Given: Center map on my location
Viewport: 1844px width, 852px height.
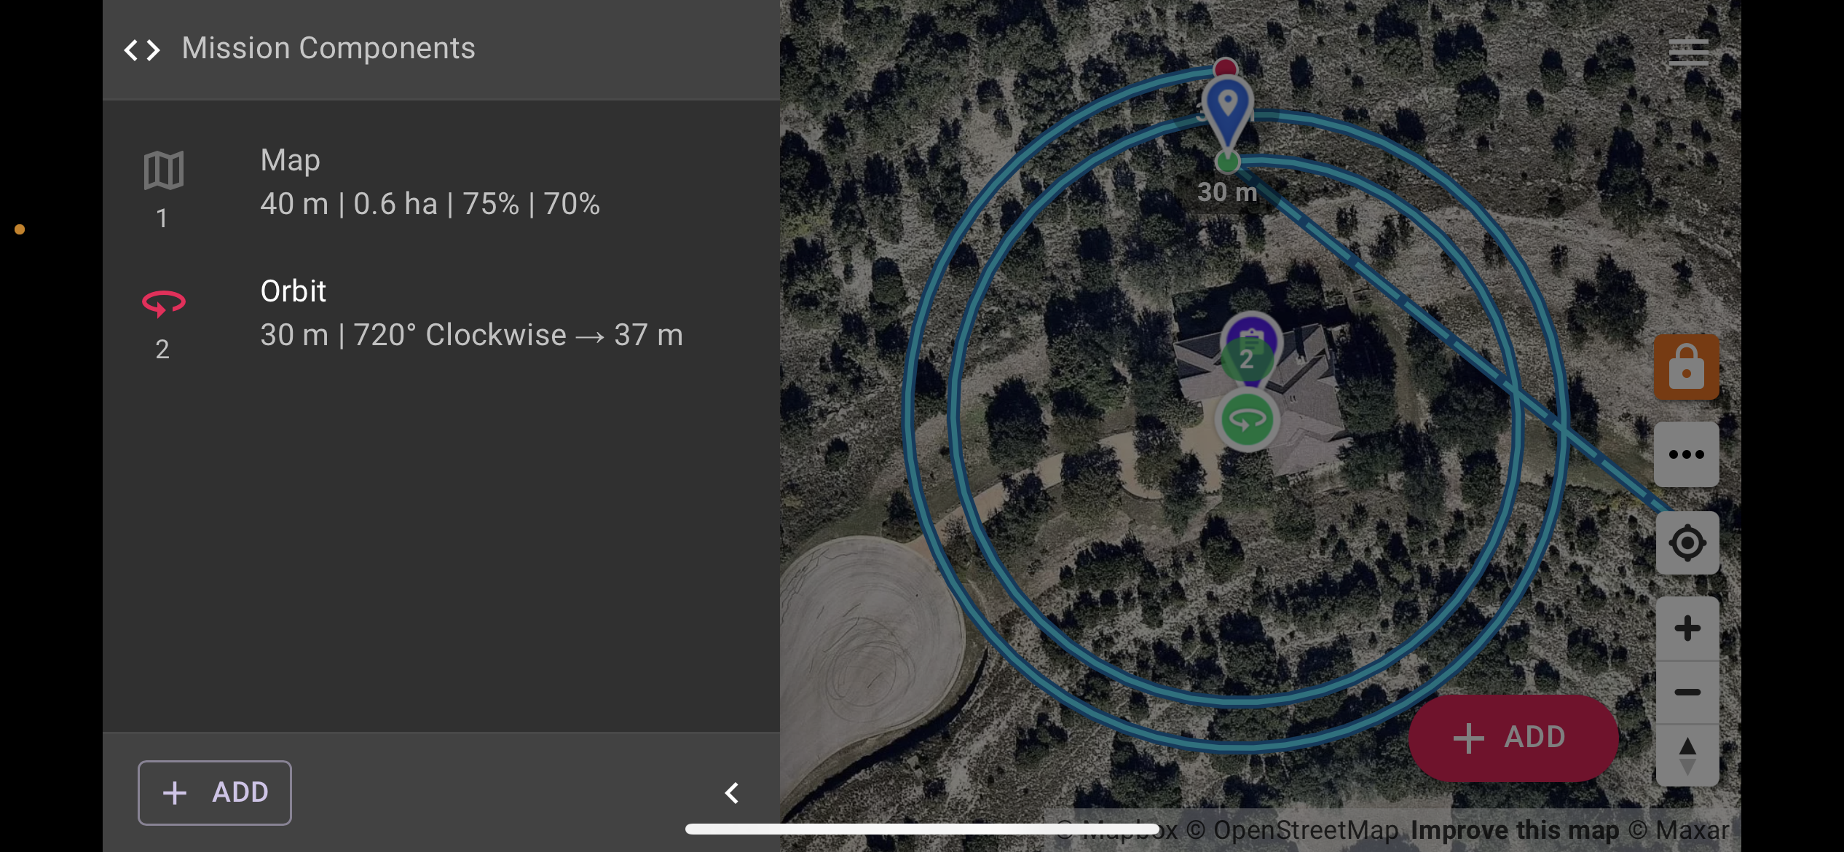Looking at the screenshot, I should 1687,543.
